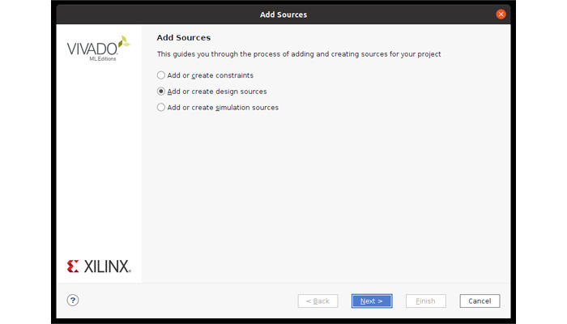This screenshot has width=567, height=324.
Task: Click the Vivado wordmark logo
Action: (92, 49)
